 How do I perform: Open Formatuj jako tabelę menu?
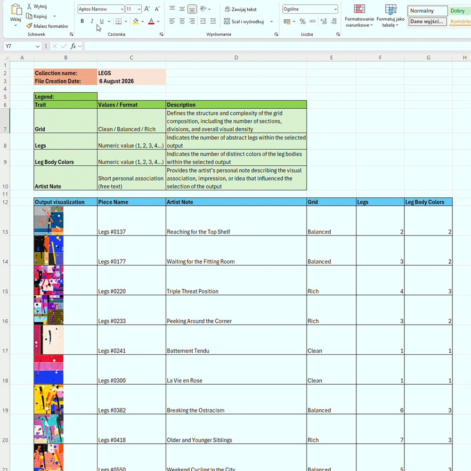pos(390,16)
